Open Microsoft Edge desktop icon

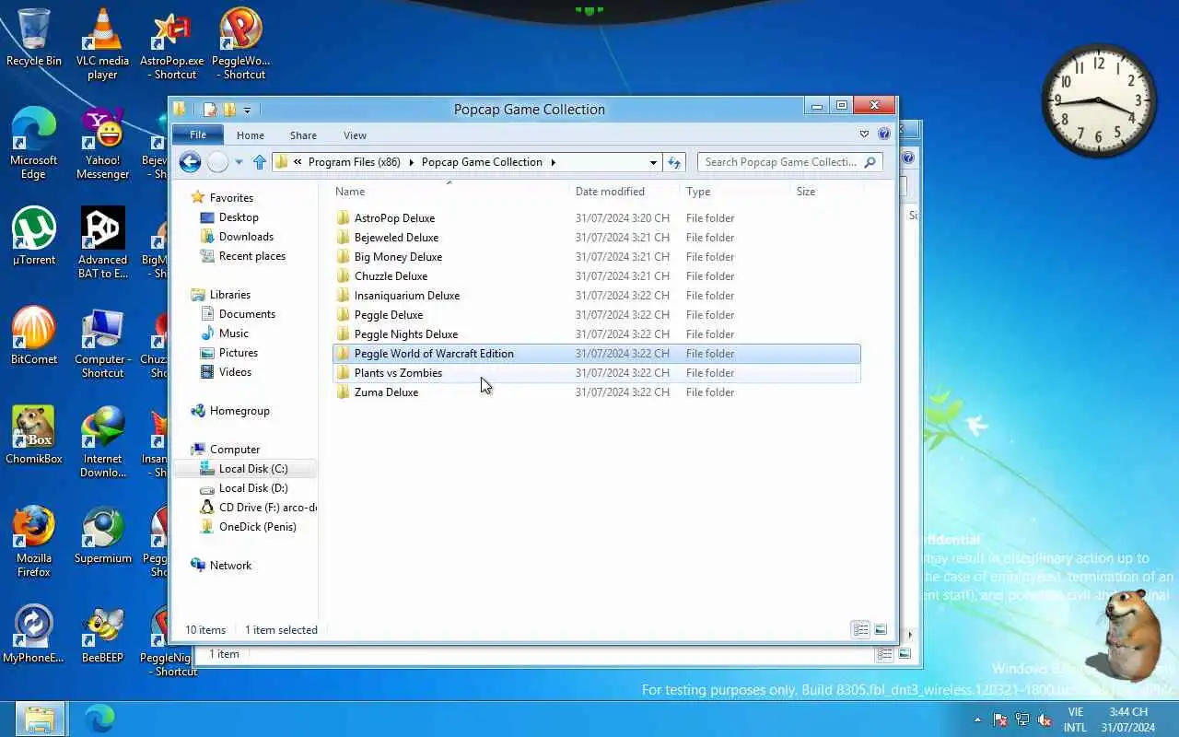pos(34,144)
